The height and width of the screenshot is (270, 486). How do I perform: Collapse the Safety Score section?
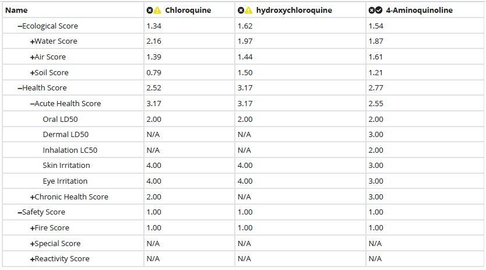point(20,212)
